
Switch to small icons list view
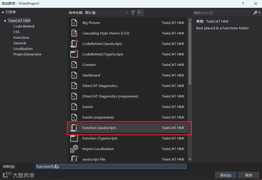pyautogui.click(x=140, y=13)
